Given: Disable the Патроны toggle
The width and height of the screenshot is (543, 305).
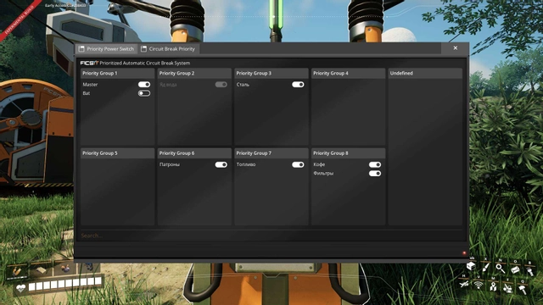Looking at the screenshot, I should pyautogui.click(x=221, y=164).
